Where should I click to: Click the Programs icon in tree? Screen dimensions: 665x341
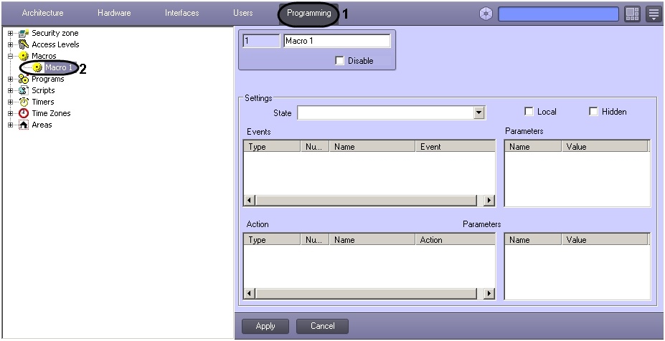(x=24, y=80)
